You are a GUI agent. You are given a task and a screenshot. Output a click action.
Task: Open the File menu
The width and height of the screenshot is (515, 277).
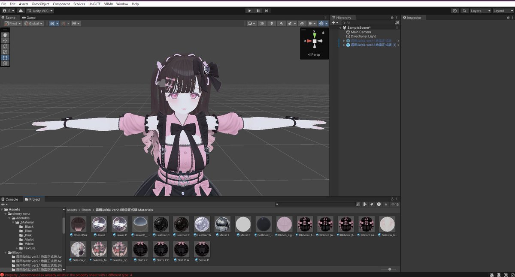pyautogui.click(x=4, y=4)
